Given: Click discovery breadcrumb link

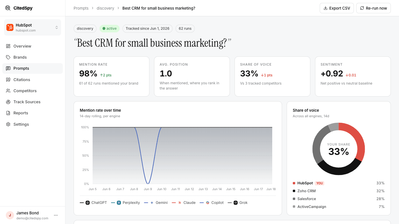Looking at the screenshot, I should click(x=105, y=8).
